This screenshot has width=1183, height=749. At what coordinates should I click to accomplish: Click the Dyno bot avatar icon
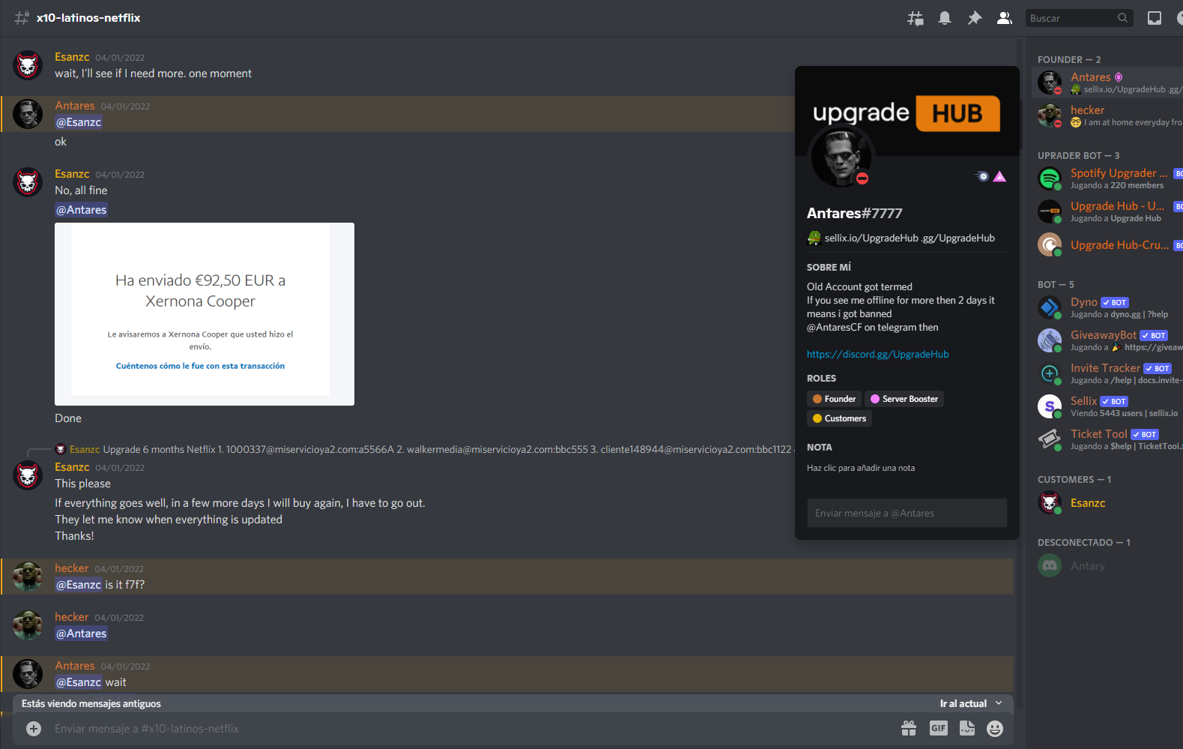tap(1050, 307)
